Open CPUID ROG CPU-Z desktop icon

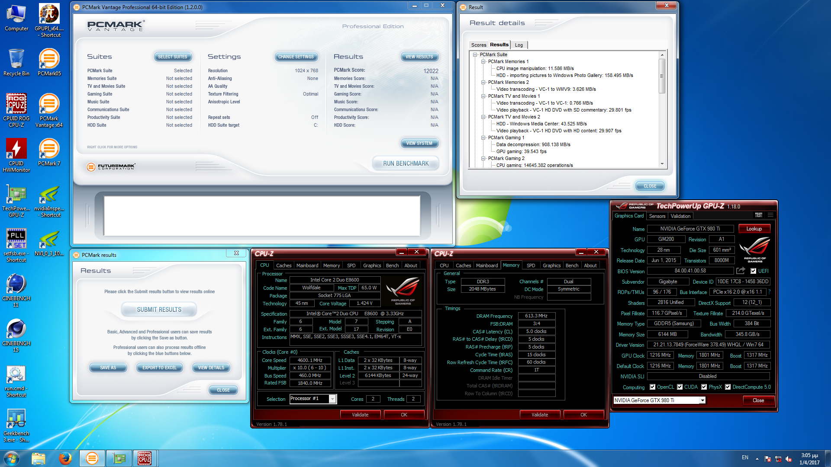coord(16,110)
